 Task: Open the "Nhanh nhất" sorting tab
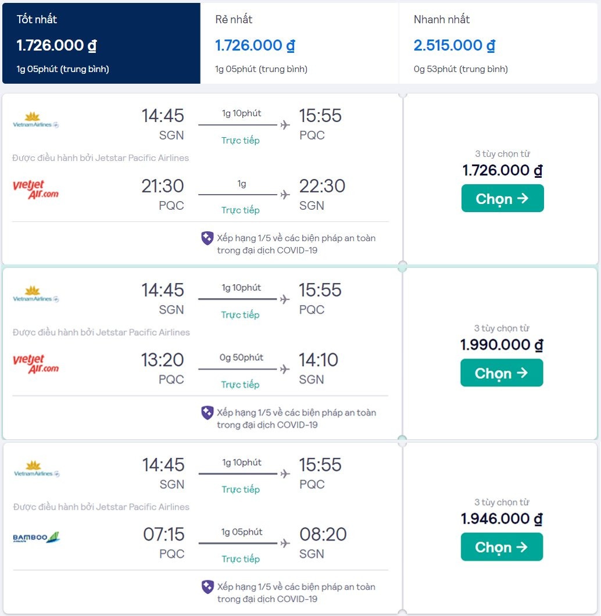[498, 44]
